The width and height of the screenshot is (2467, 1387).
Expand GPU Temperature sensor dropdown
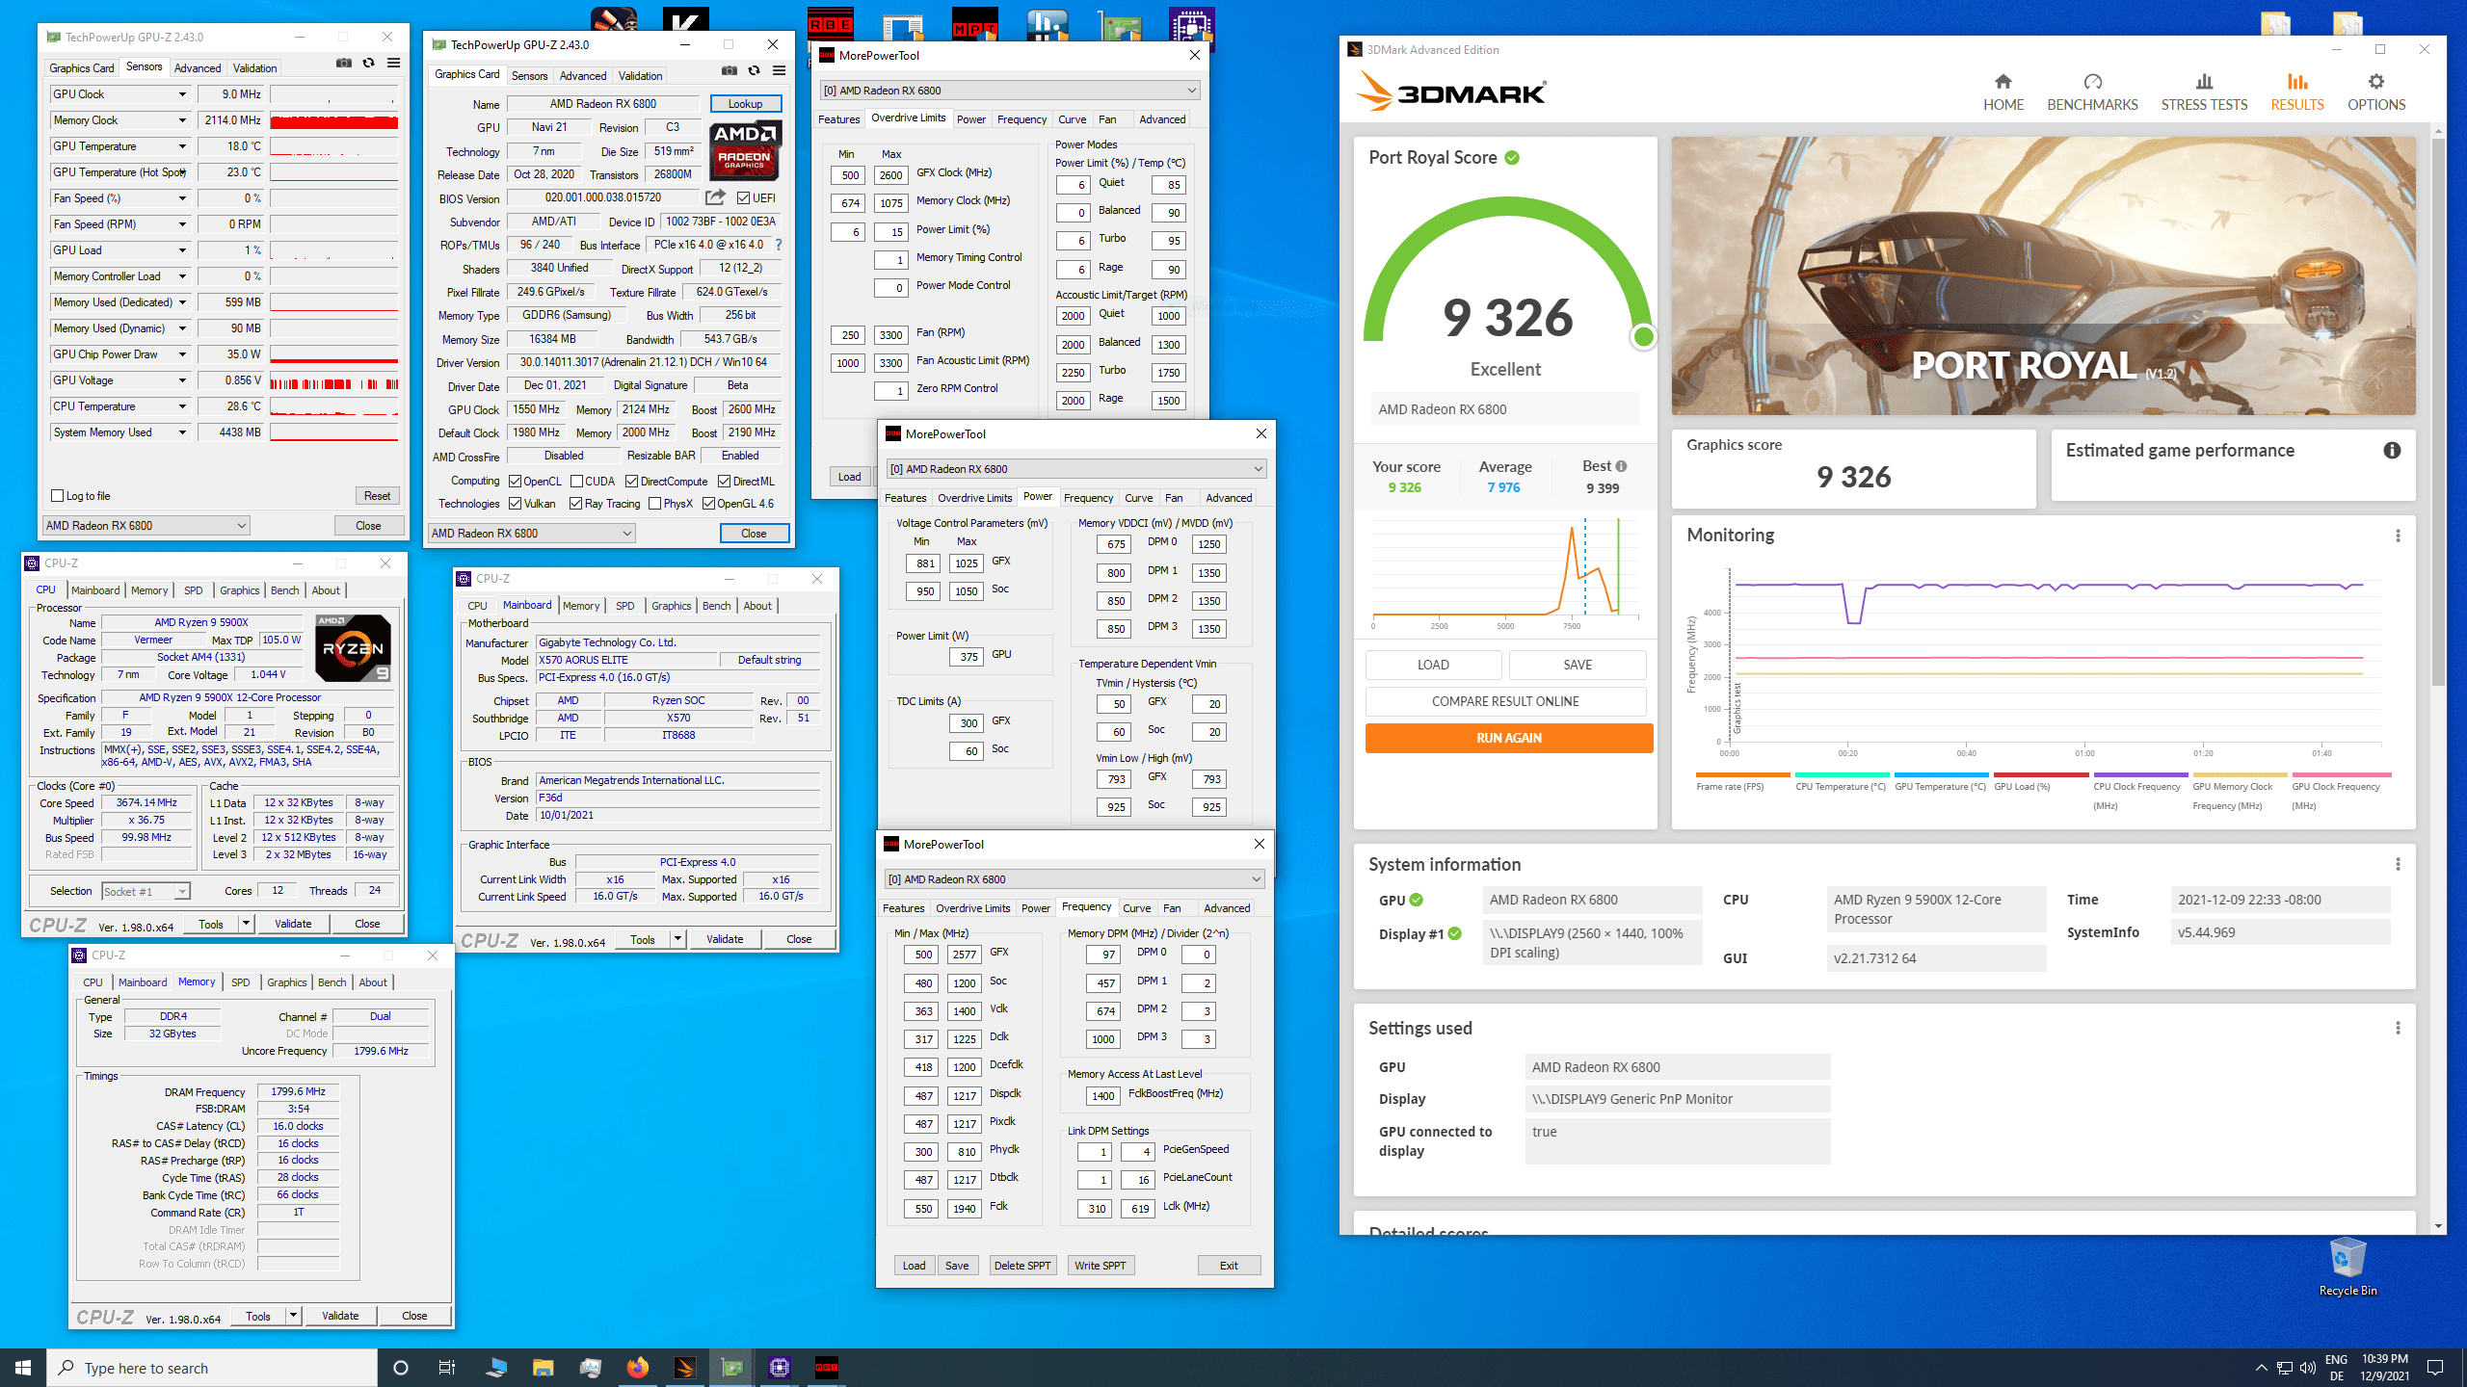pyautogui.click(x=181, y=146)
